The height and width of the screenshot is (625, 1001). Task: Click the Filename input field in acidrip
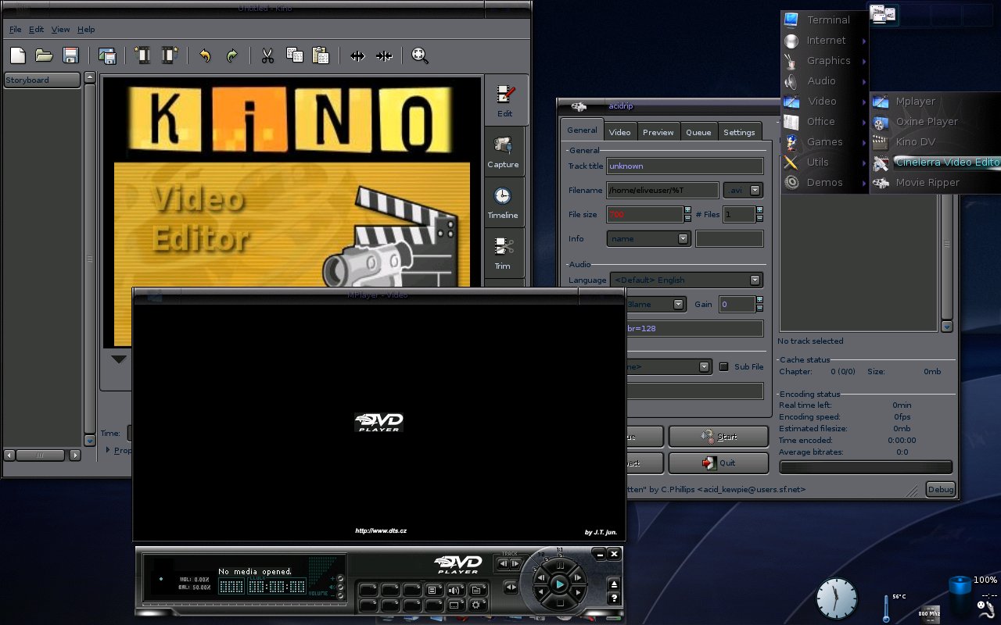click(x=662, y=190)
